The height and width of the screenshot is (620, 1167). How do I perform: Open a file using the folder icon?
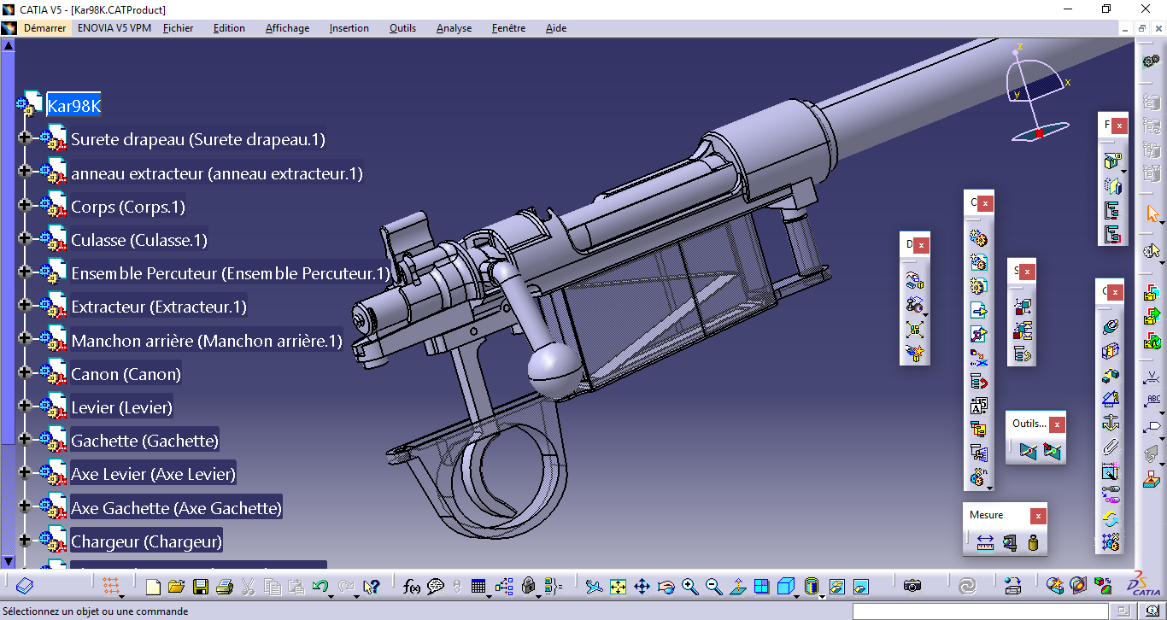tap(177, 587)
